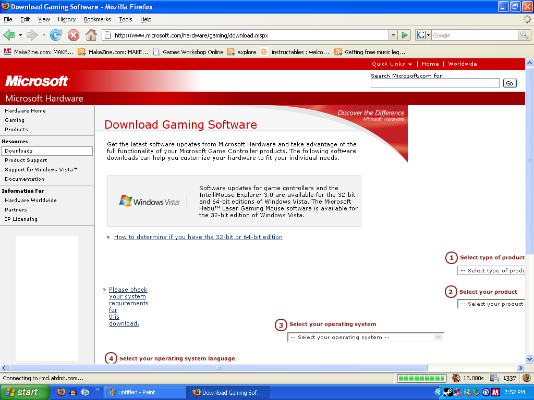Expand the Quick Links menu
Screen dimensions: 534x400
pos(392,64)
